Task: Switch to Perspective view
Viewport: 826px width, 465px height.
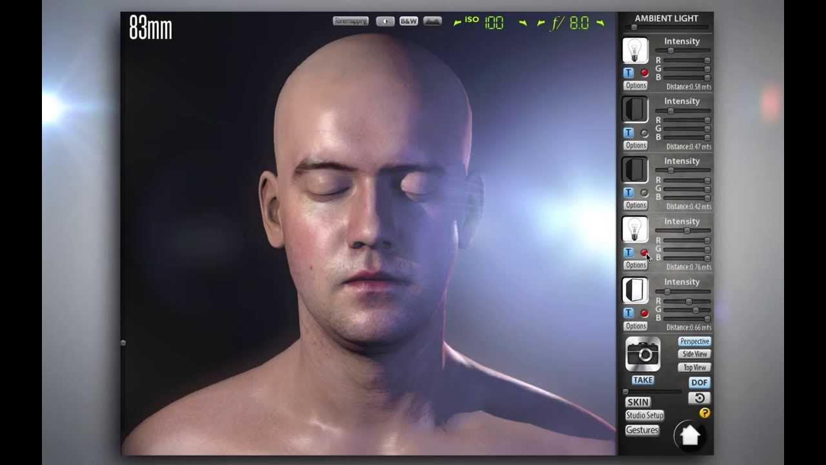Action: pyautogui.click(x=694, y=341)
